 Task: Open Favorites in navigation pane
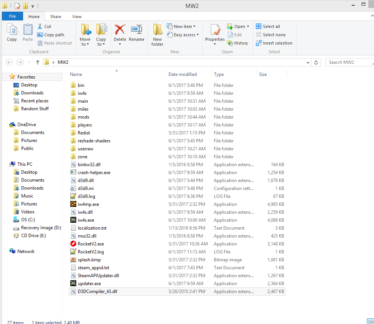pyautogui.click(x=26, y=77)
